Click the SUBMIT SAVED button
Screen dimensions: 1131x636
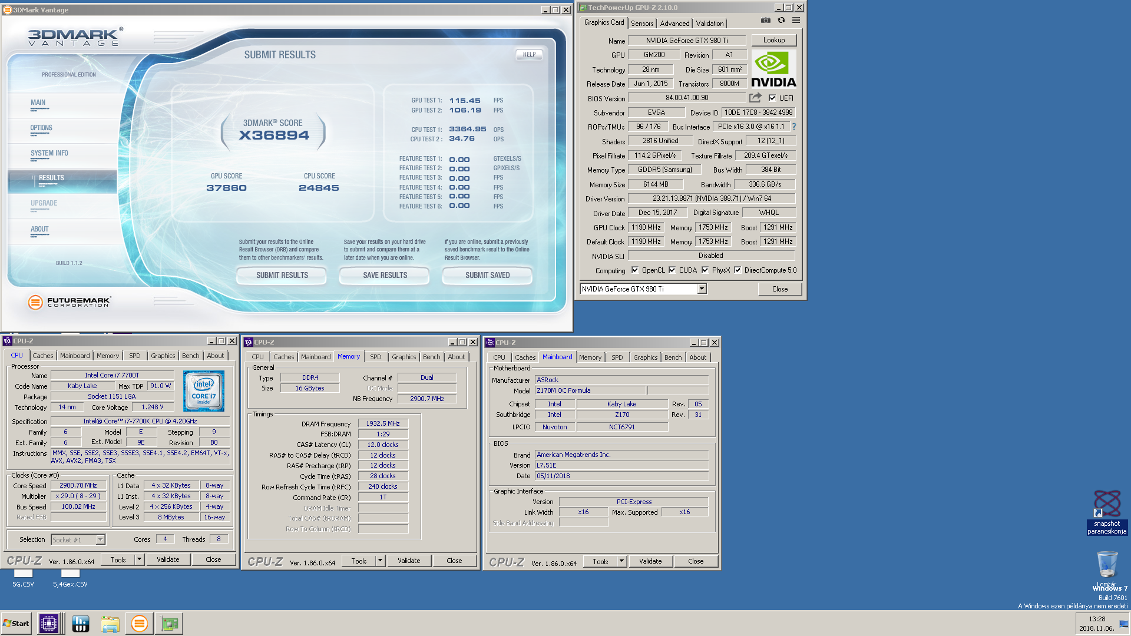click(488, 275)
